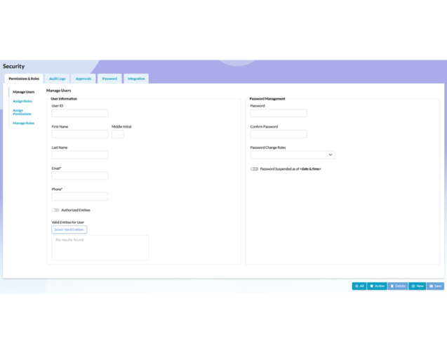Open the Approvals tab
This screenshot has height=353, width=447.
pyautogui.click(x=84, y=79)
